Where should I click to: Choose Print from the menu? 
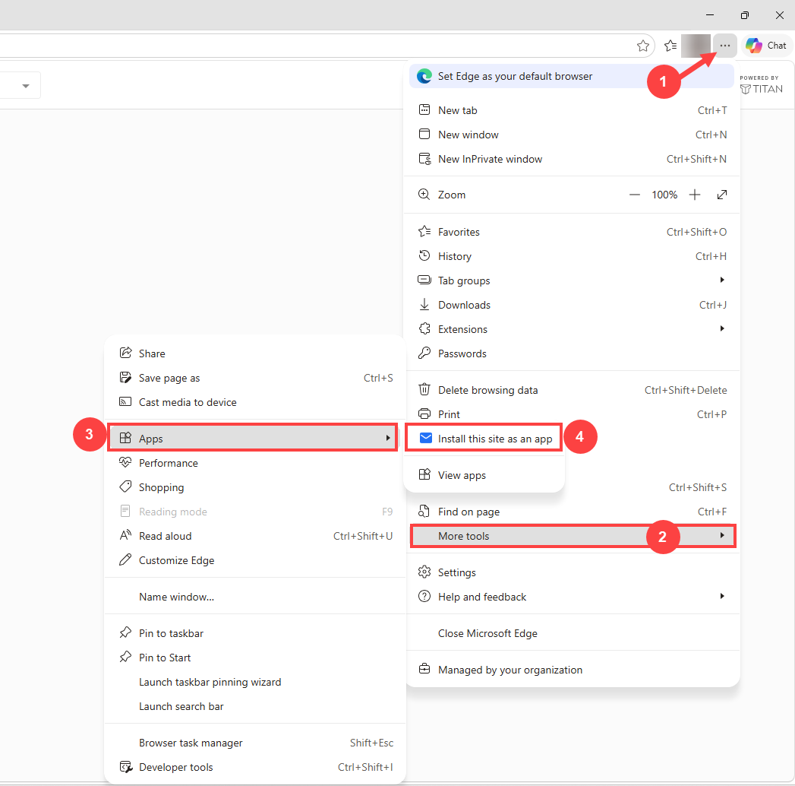click(573, 415)
